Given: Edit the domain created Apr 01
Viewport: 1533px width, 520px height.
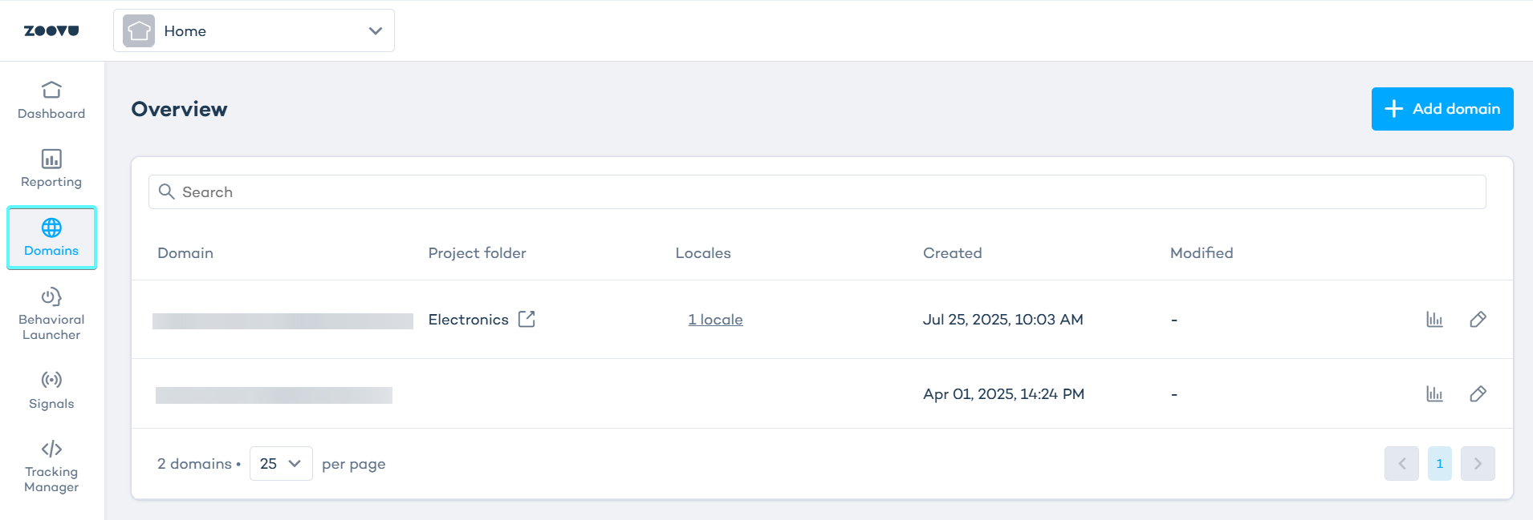Looking at the screenshot, I should (x=1478, y=393).
